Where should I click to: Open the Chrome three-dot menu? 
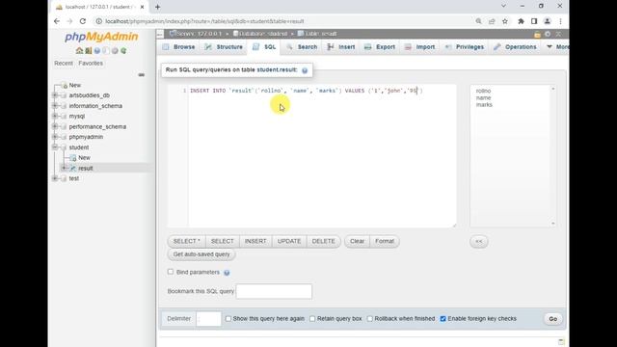[x=560, y=21]
